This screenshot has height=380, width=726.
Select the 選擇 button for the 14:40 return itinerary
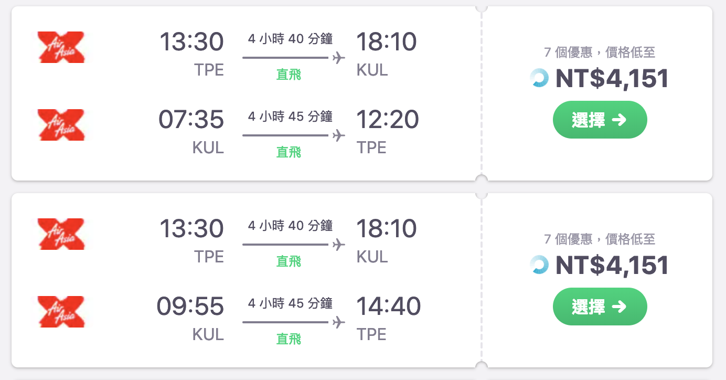point(600,307)
